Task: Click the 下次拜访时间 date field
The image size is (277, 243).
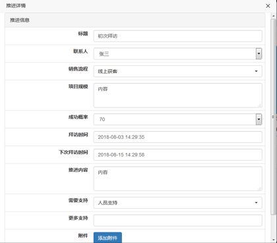Action: click(177, 155)
